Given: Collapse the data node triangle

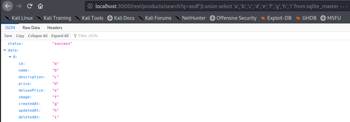Looking at the screenshot, I should [x=5, y=50].
